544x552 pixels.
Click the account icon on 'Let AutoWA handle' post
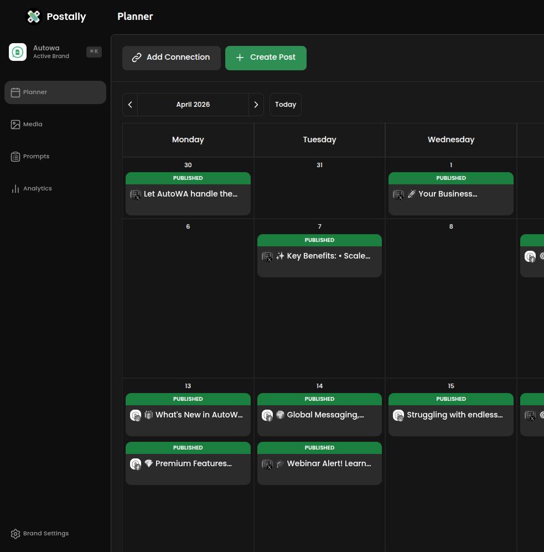pyautogui.click(x=136, y=194)
